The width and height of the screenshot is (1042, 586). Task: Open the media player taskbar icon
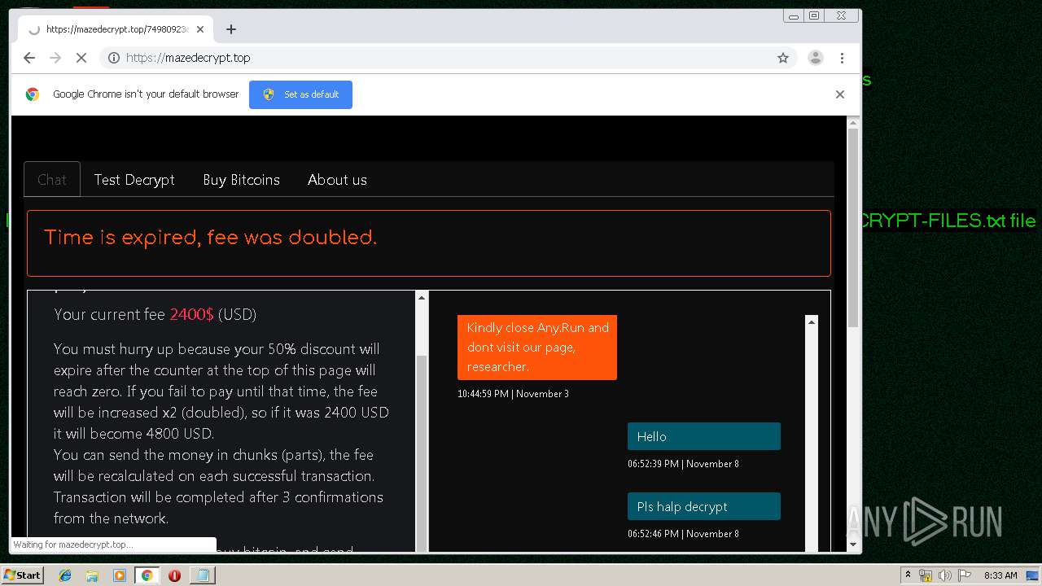pyautogui.click(x=120, y=575)
